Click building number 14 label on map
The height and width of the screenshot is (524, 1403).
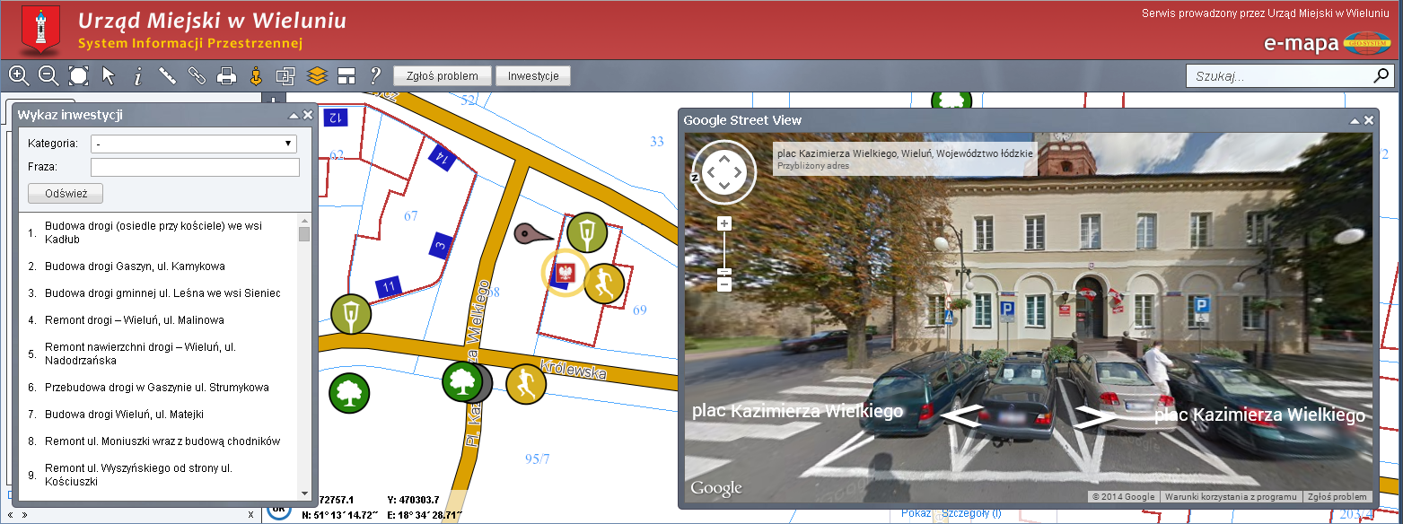(441, 159)
